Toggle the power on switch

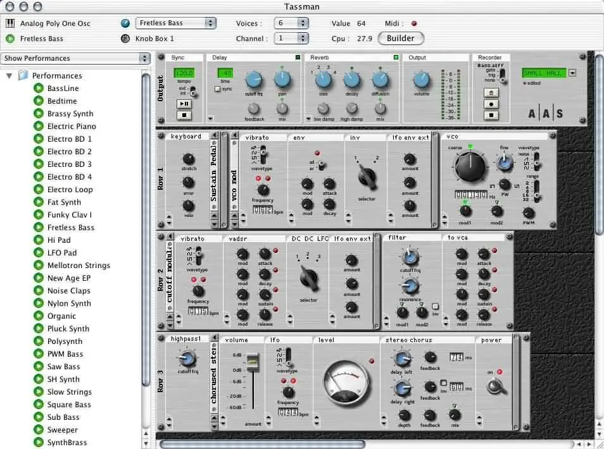coord(496,386)
